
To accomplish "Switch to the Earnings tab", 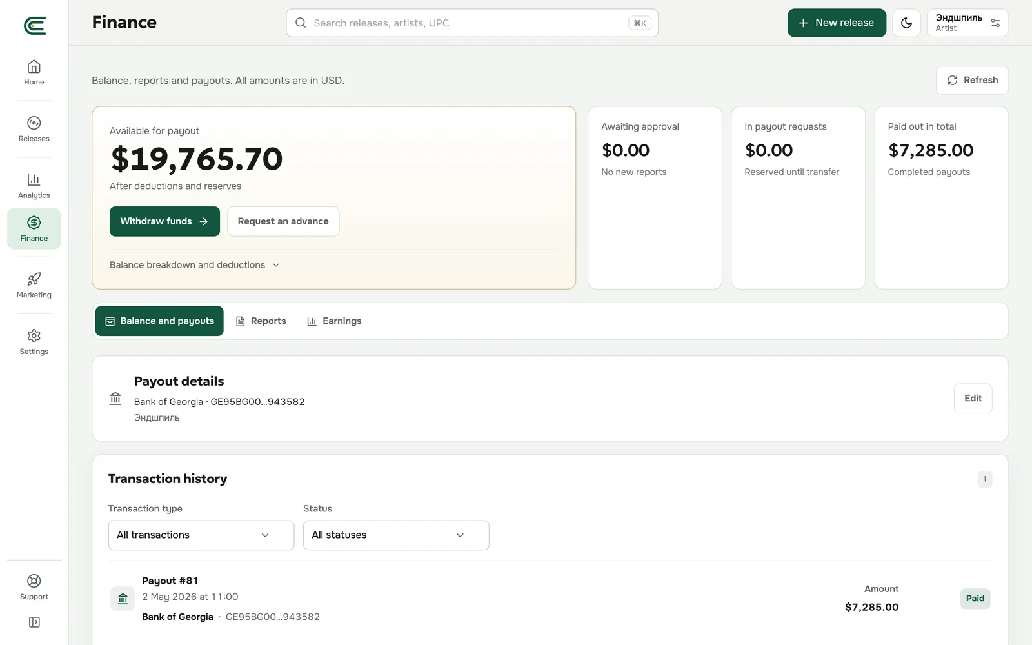I will coord(334,321).
